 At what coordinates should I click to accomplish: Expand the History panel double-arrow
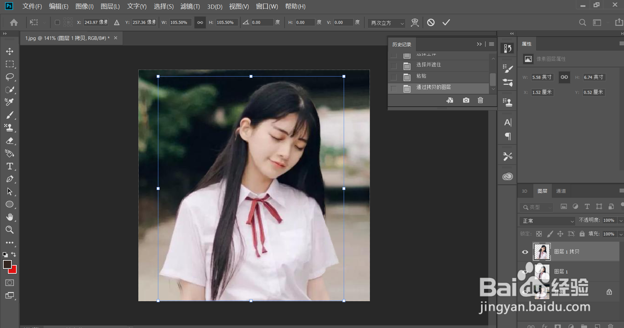tap(479, 44)
